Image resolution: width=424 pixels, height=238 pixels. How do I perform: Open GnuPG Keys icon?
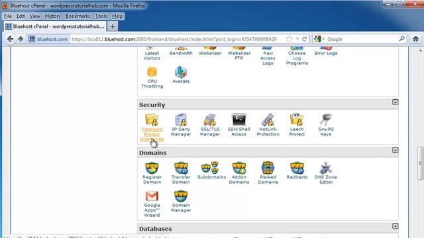(x=325, y=120)
